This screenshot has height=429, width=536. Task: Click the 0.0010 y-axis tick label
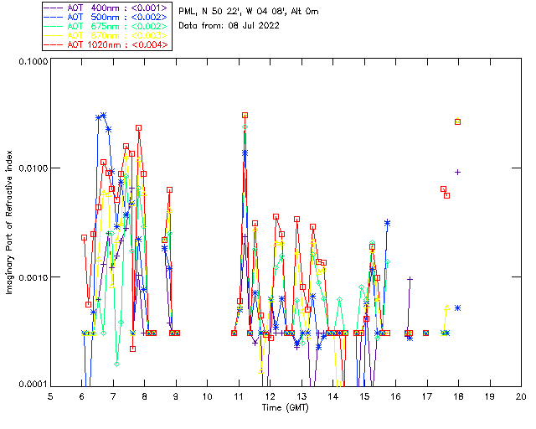coord(31,277)
